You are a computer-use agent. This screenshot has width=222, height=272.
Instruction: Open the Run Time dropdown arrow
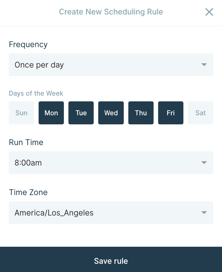pyautogui.click(x=204, y=163)
